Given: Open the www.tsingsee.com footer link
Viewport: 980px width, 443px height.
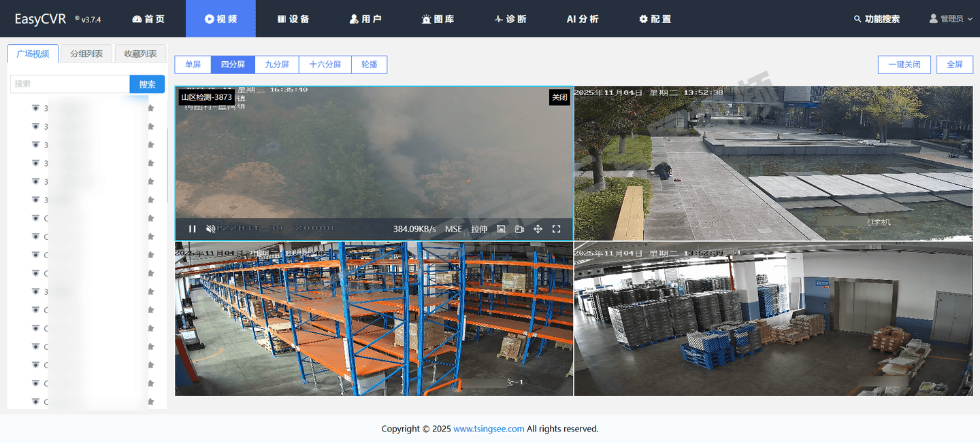Looking at the screenshot, I should point(489,429).
